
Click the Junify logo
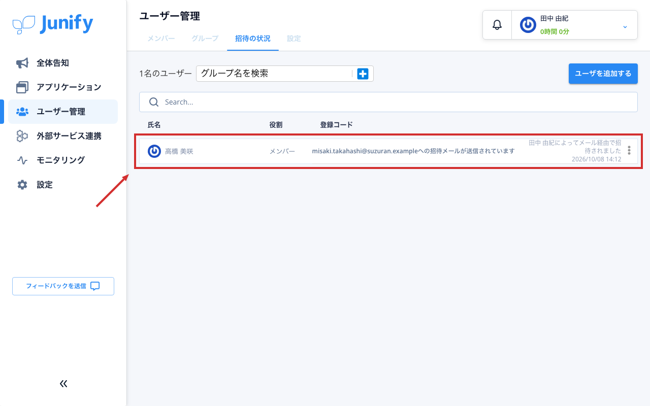pos(53,24)
